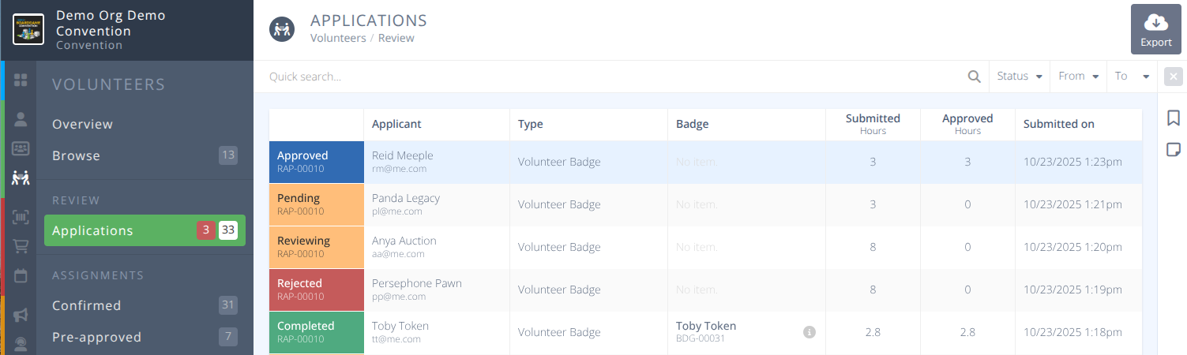
Task: Open the ID badge card icon in sidebar
Action: point(21,148)
